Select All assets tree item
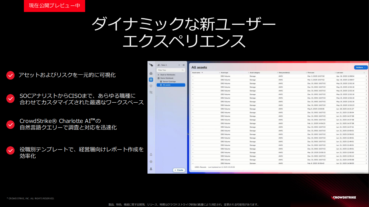 click(167, 85)
